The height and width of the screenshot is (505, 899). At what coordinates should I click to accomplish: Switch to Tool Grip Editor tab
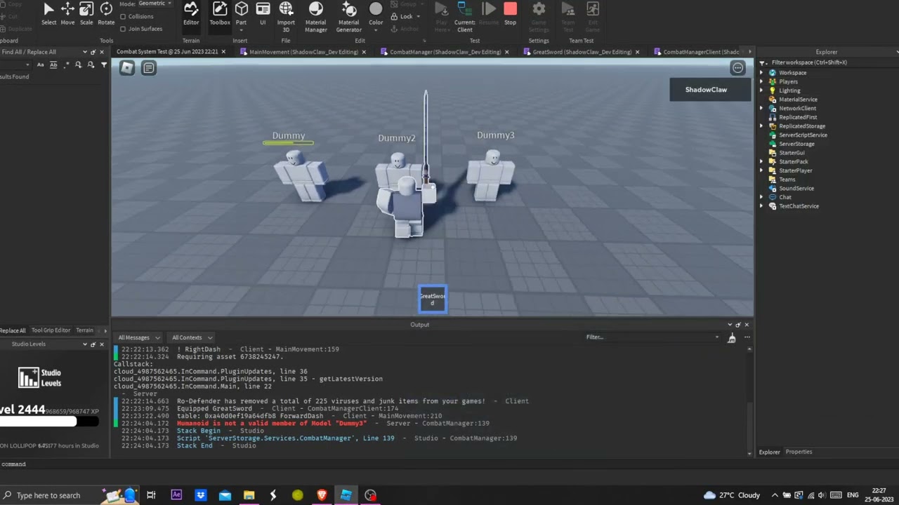51,330
